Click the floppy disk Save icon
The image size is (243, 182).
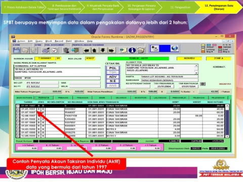[17, 50]
